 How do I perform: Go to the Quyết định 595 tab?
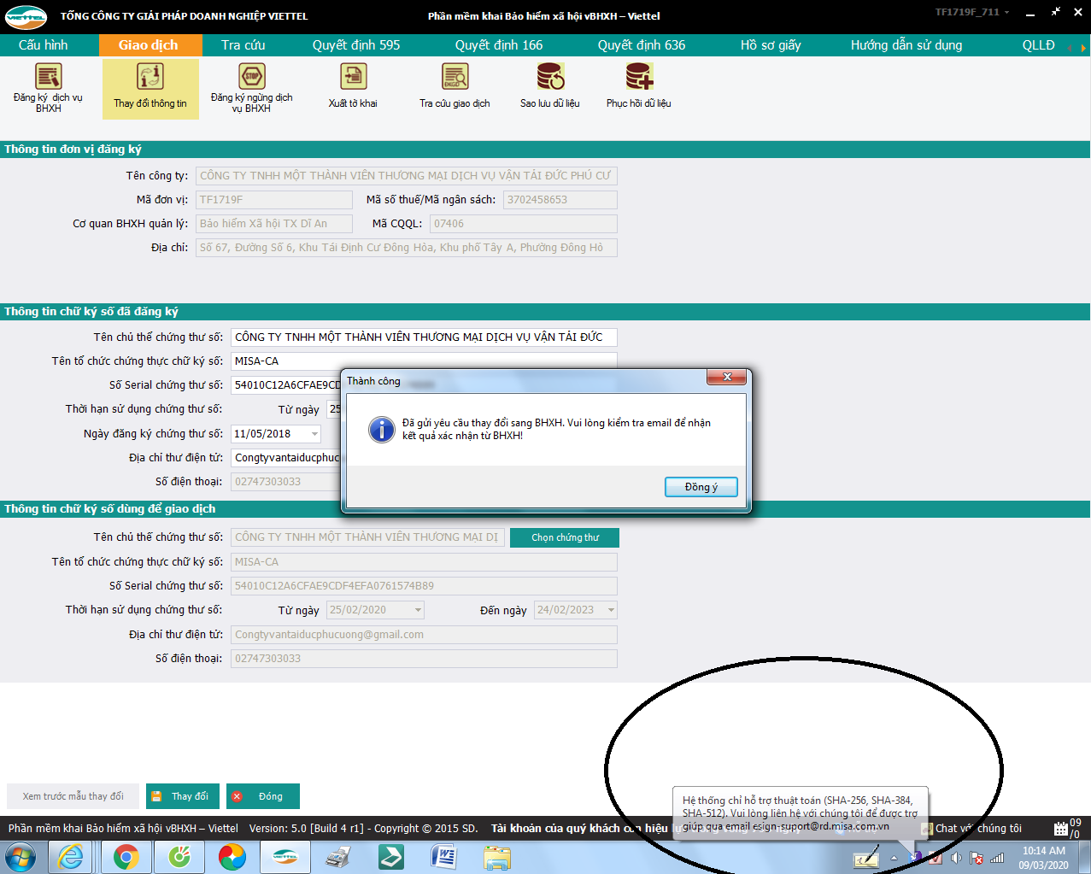[355, 45]
